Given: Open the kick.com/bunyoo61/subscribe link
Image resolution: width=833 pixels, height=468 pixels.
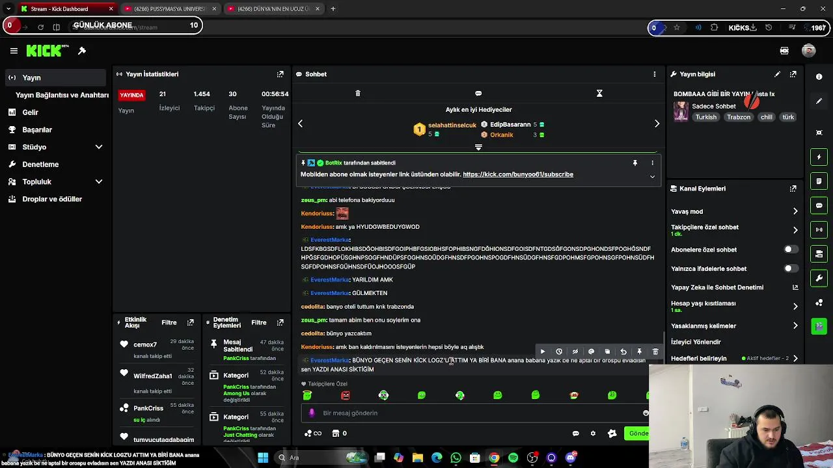Looking at the screenshot, I should [x=518, y=174].
